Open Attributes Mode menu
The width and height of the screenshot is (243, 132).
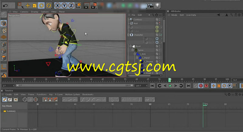tap(174, 15)
